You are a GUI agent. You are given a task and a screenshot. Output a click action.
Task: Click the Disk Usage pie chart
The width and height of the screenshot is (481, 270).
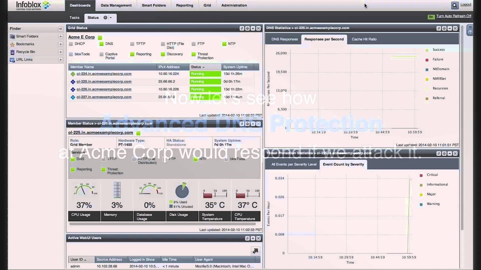[182, 190]
